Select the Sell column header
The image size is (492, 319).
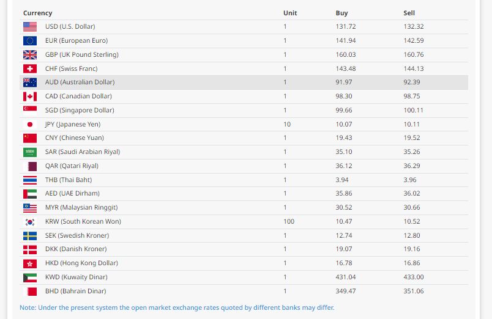tap(409, 13)
